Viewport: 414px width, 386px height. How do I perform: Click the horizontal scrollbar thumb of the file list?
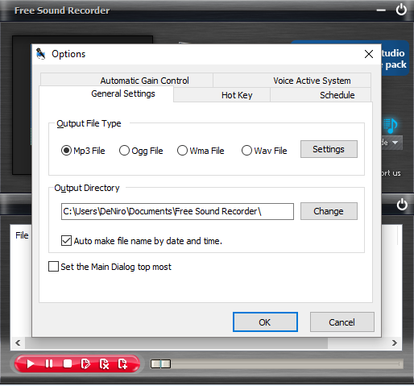(x=176, y=343)
